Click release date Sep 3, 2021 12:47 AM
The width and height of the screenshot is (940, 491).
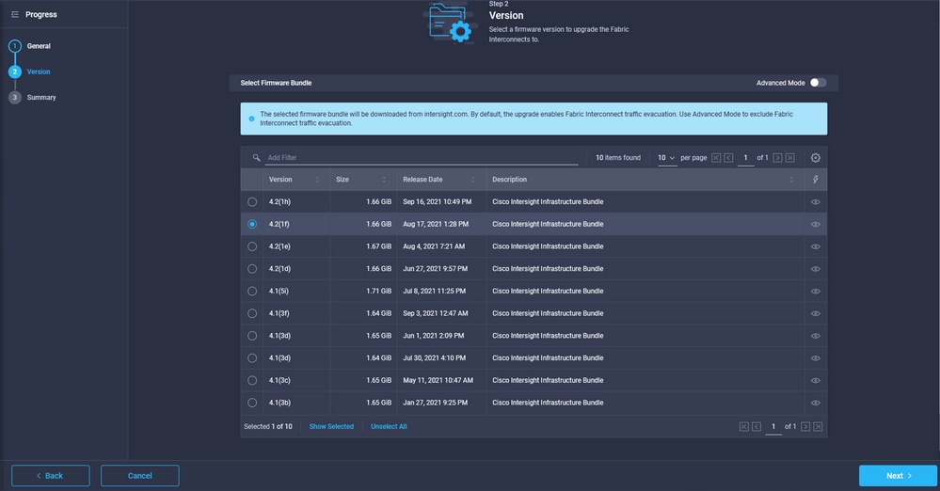(x=436, y=313)
